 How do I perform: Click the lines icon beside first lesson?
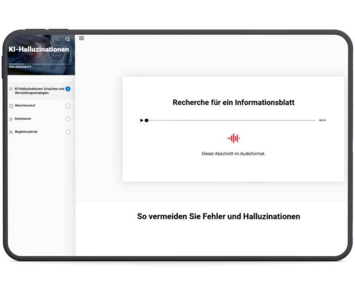11,89
